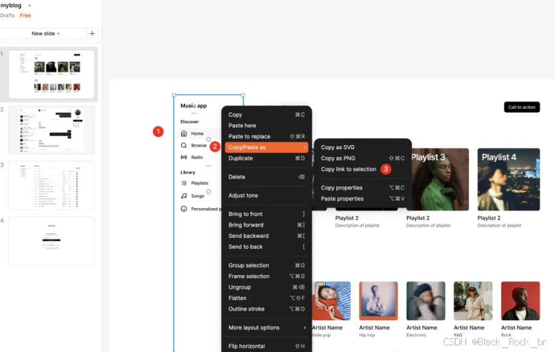Choose Bring to front
The height and width of the screenshot is (352, 555).
pyautogui.click(x=267, y=214)
